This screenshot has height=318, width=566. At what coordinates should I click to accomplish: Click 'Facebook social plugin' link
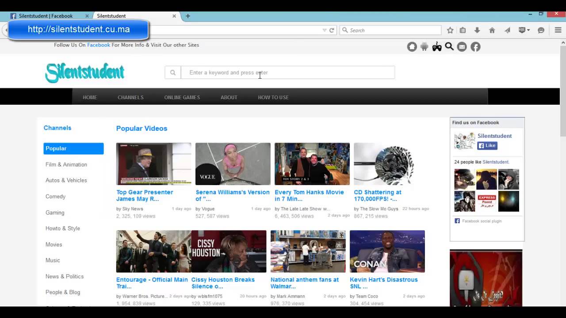[482, 221]
